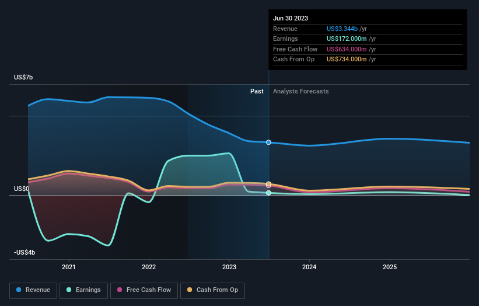Click the blue Revenue data point marker

268,142
